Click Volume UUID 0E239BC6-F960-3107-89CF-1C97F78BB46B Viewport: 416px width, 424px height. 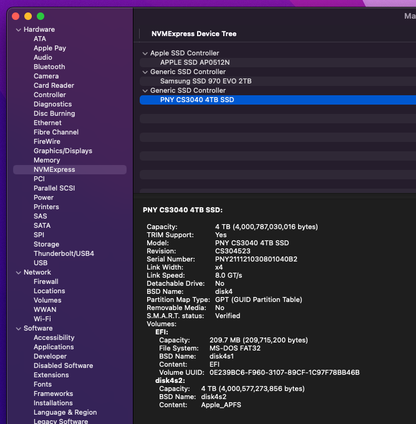tap(284, 372)
